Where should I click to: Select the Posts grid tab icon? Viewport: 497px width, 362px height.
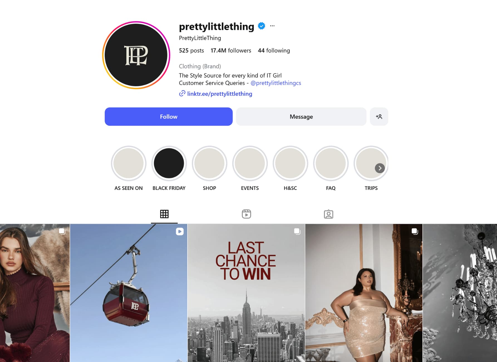click(x=164, y=214)
